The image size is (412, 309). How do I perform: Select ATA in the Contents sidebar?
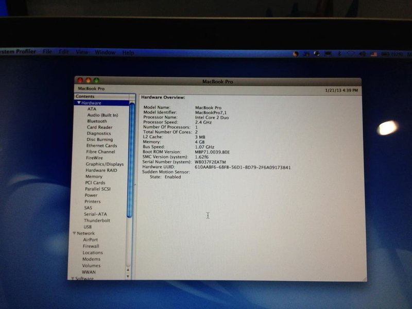coord(92,109)
